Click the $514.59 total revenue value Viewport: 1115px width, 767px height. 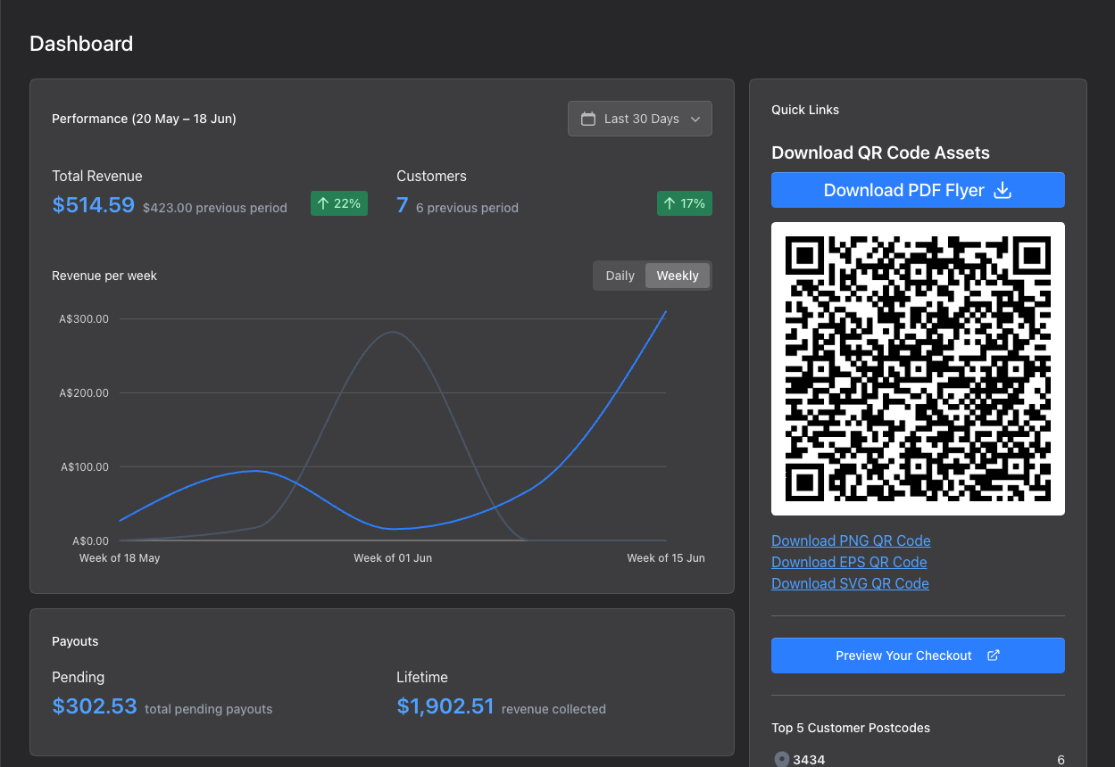[93, 205]
